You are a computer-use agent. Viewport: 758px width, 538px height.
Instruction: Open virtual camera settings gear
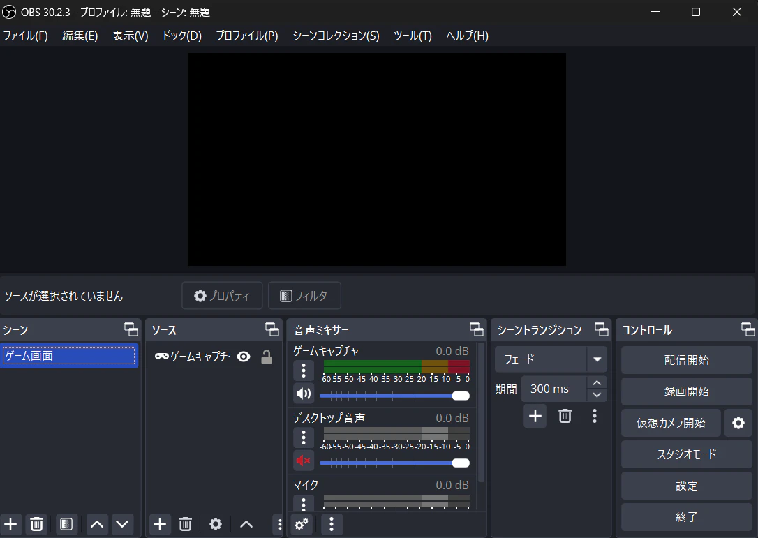(x=738, y=423)
